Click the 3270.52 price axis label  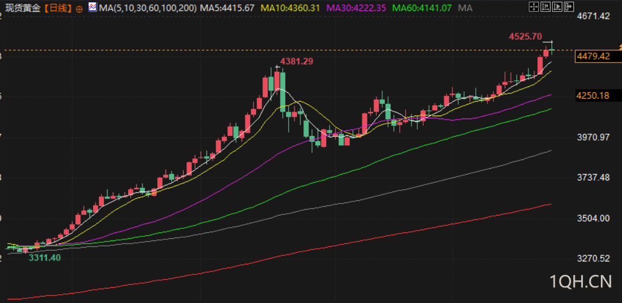click(593, 258)
